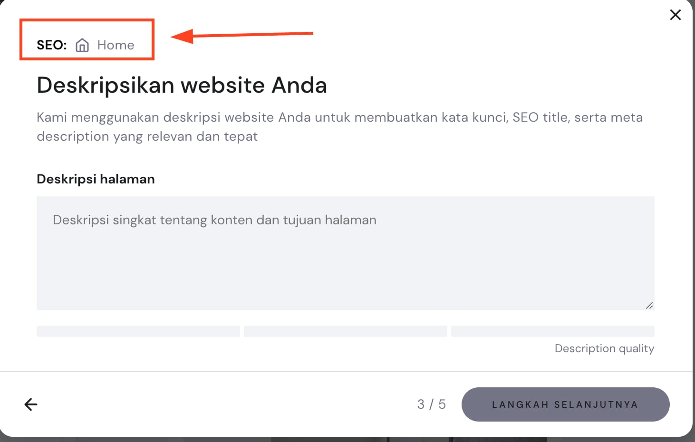This screenshot has height=442, width=695.
Task: Click the house icon next to Home
Action: (82, 45)
